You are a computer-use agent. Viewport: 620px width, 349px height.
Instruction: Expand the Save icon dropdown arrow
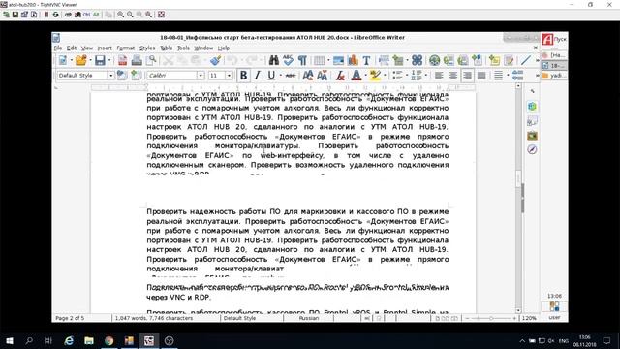point(109,60)
